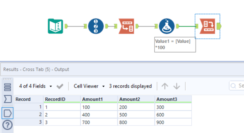Select the Cross Tab tool node
Screen dimensions: 244x133
point(207,26)
